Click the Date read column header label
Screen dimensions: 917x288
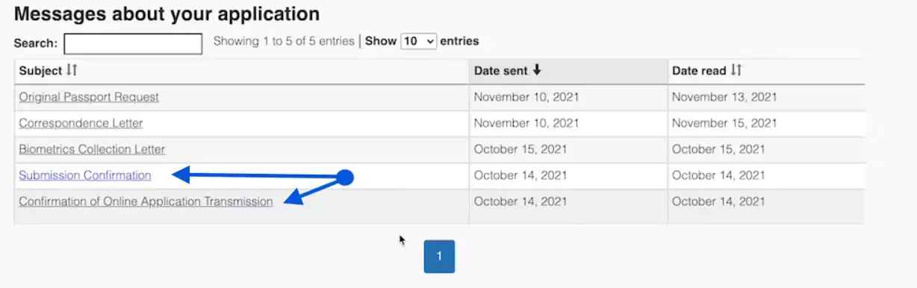pyautogui.click(x=699, y=71)
